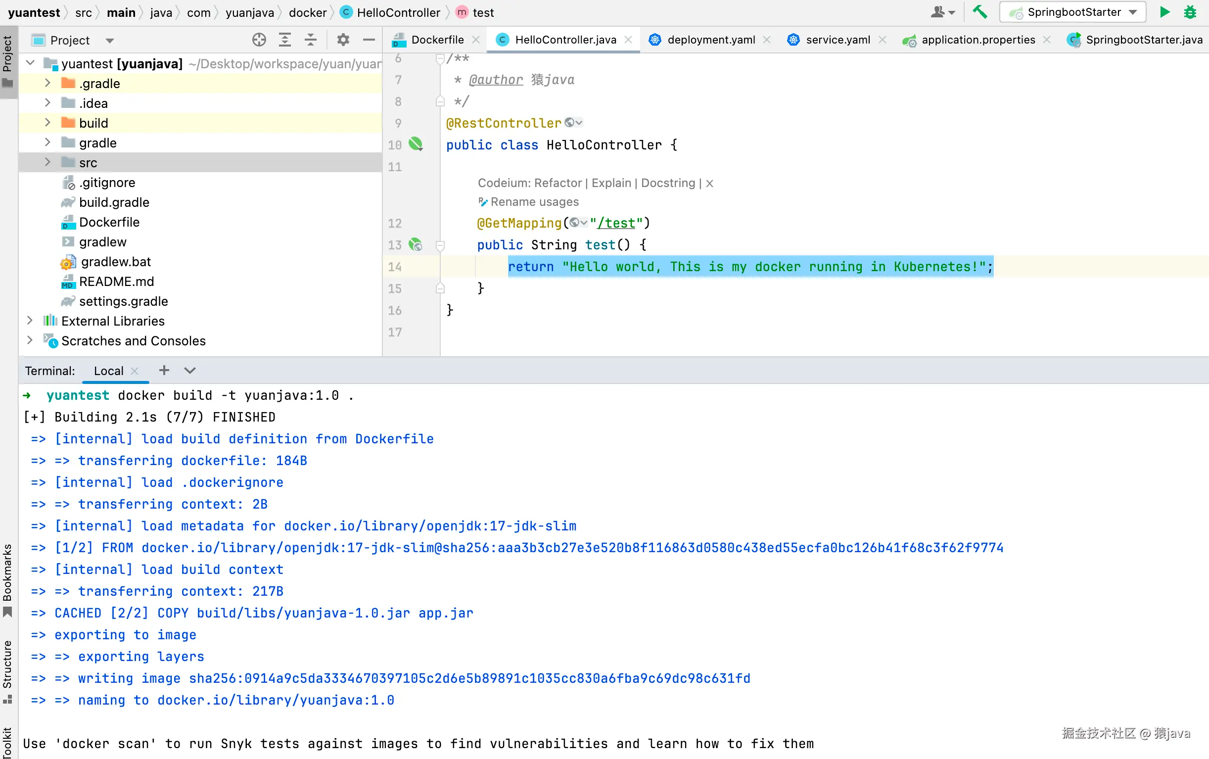Switch to the deployment.yaml tab
The width and height of the screenshot is (1209, 759).
click(711, 40)
